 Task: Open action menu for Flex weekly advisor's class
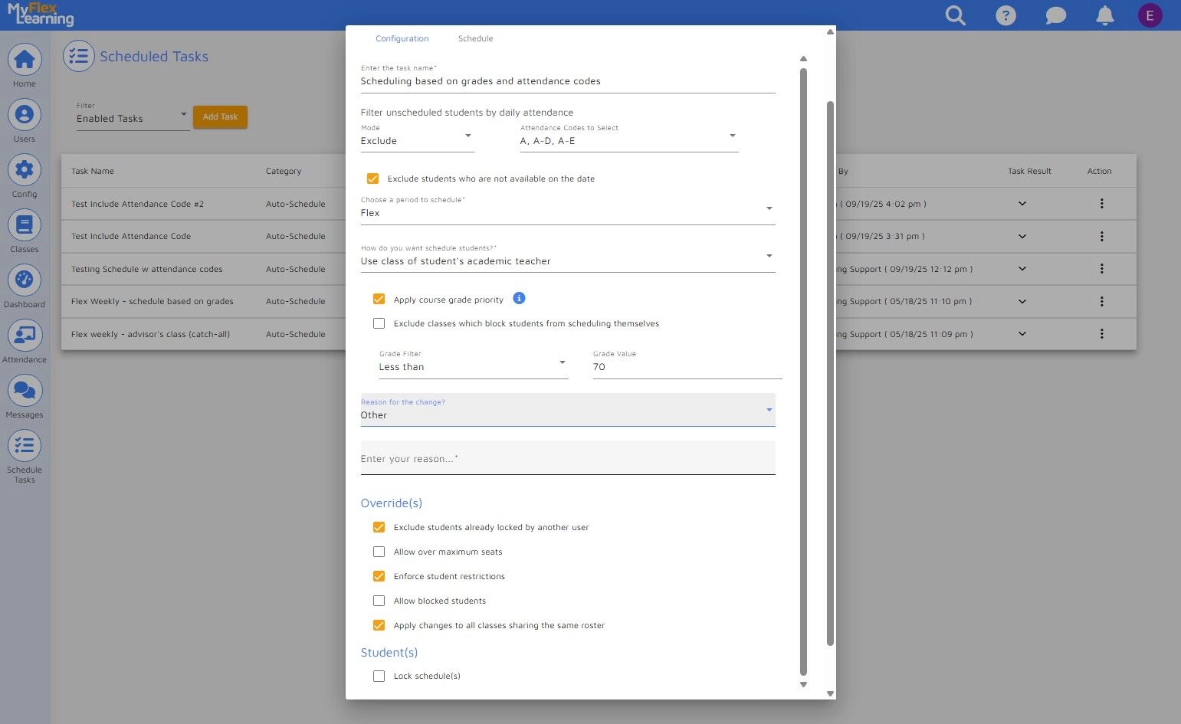pos(1101,334)
